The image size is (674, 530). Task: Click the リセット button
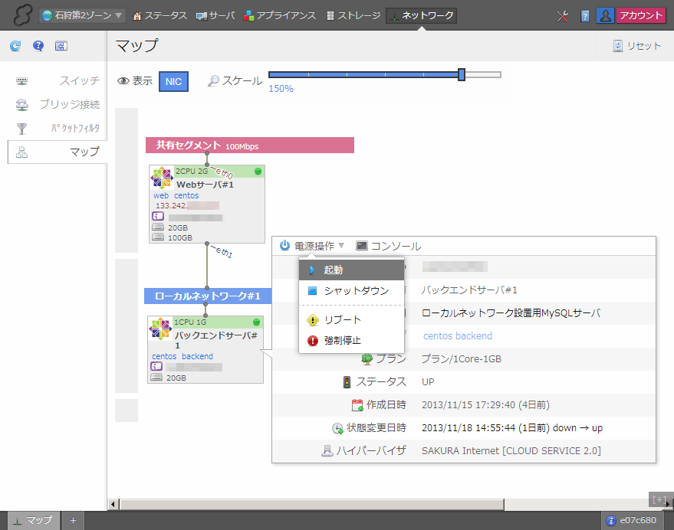636,46
